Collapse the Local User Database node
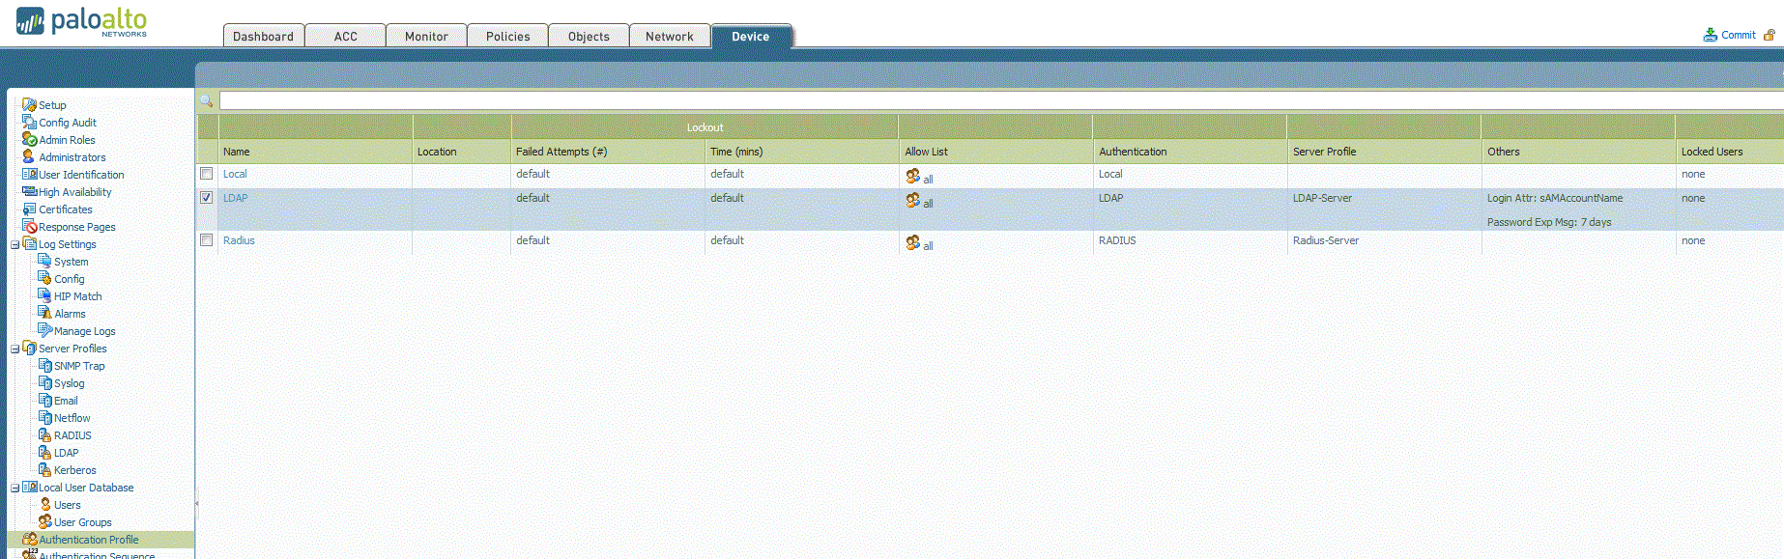The height and width of the screenshot is (559, 1784). pos(14,488)
